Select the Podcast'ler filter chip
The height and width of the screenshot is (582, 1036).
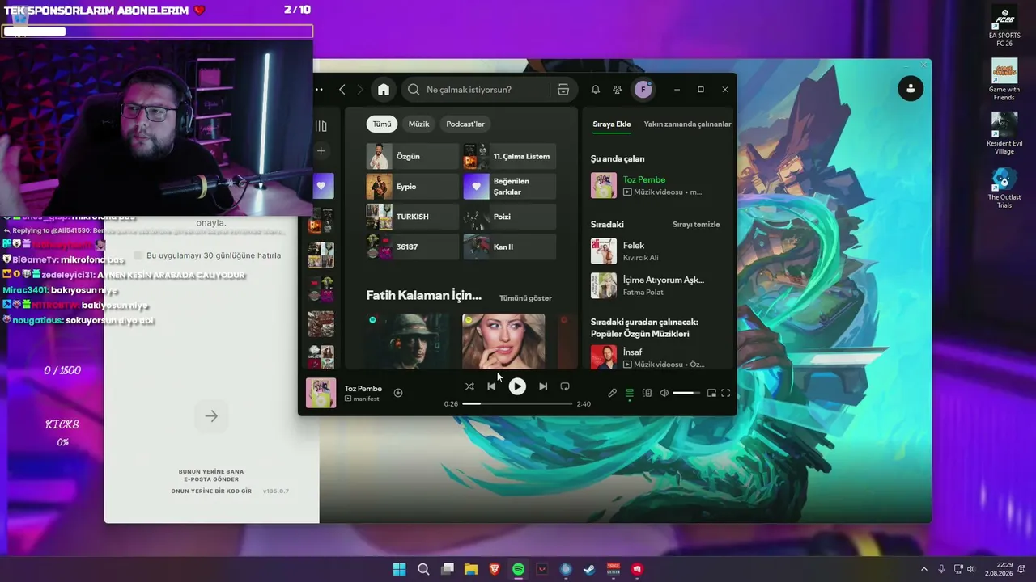[465, 124]
